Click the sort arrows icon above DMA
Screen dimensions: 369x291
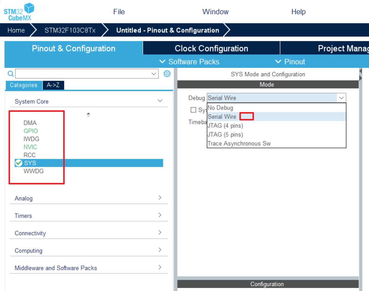(x=88, y=115)
